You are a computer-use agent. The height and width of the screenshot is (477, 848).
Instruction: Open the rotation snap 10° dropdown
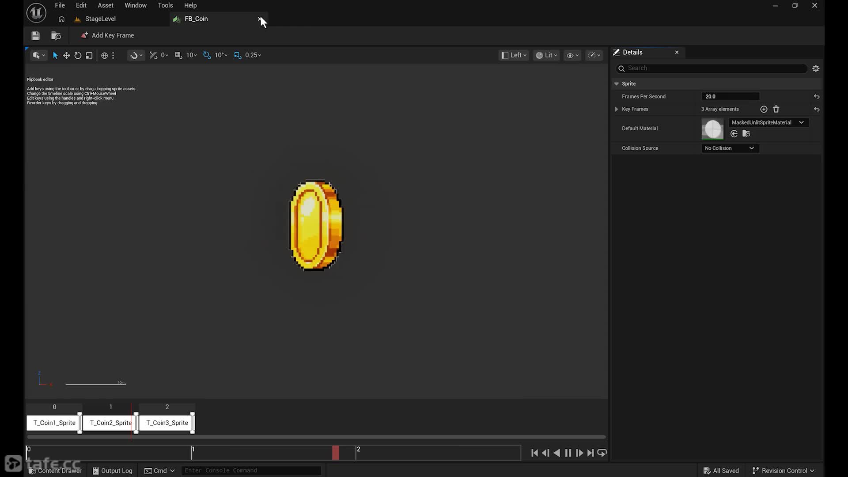click(221, 55)
